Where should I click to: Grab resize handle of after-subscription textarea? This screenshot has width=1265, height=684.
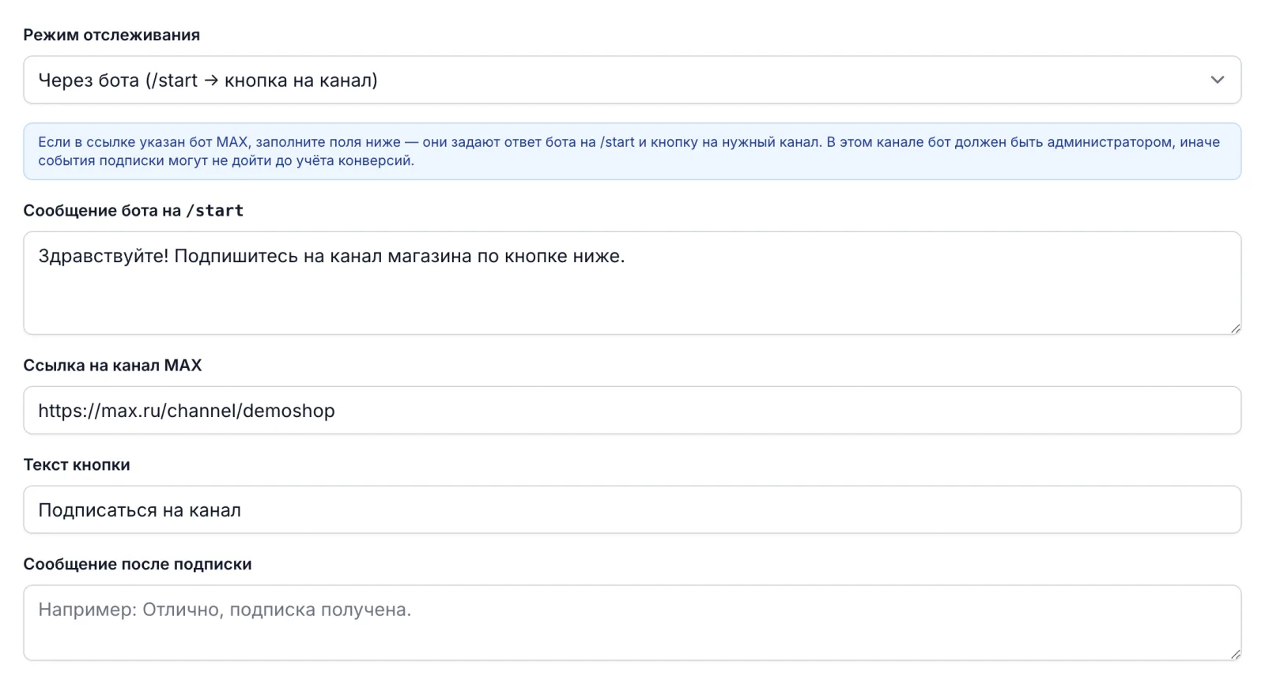1235,655
